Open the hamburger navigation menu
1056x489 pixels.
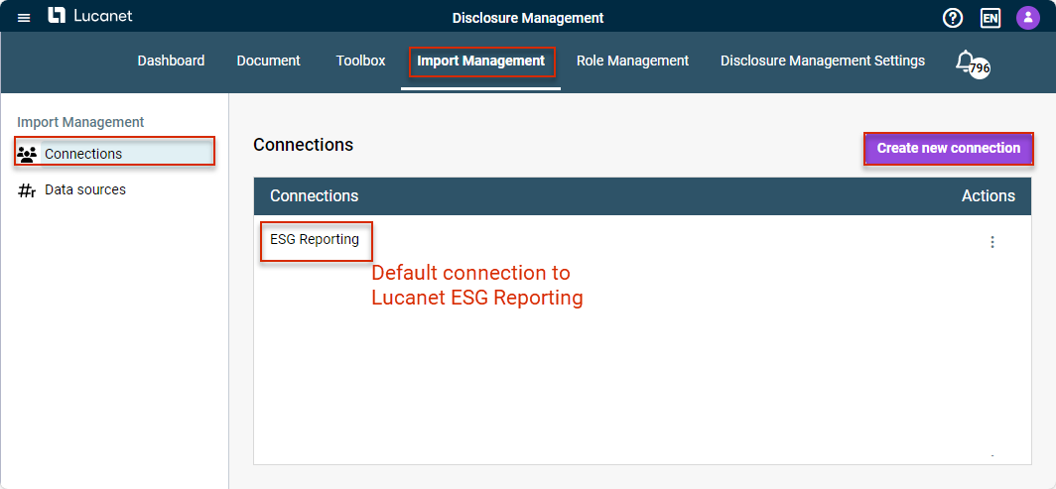pos(24,18)
